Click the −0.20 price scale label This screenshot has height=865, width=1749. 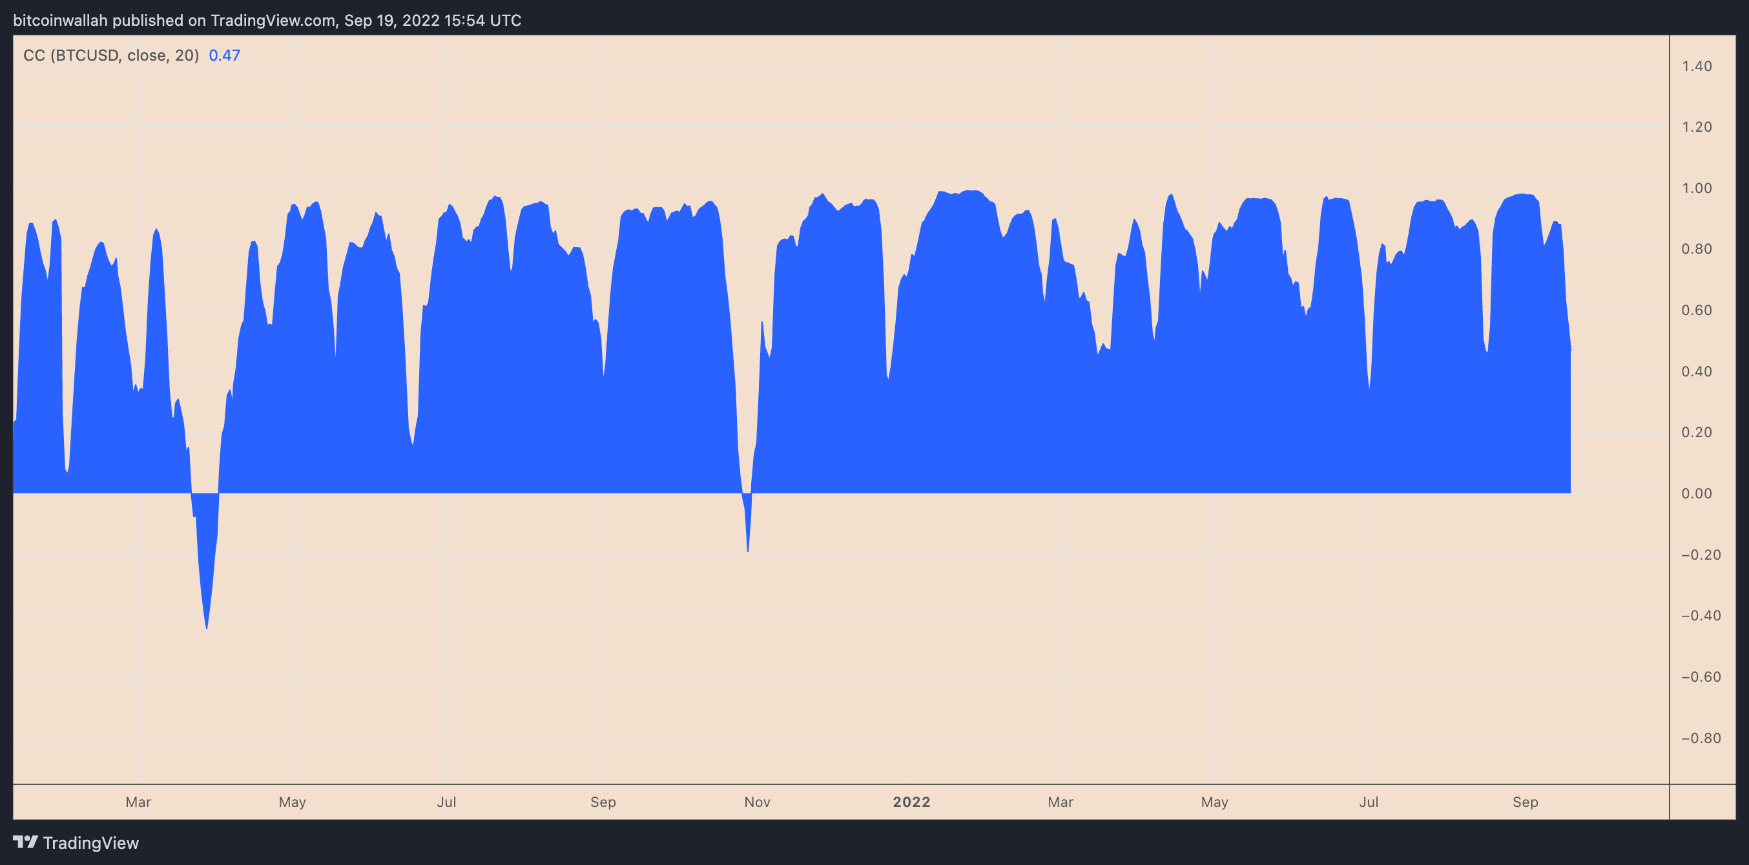pos(1701,555)
